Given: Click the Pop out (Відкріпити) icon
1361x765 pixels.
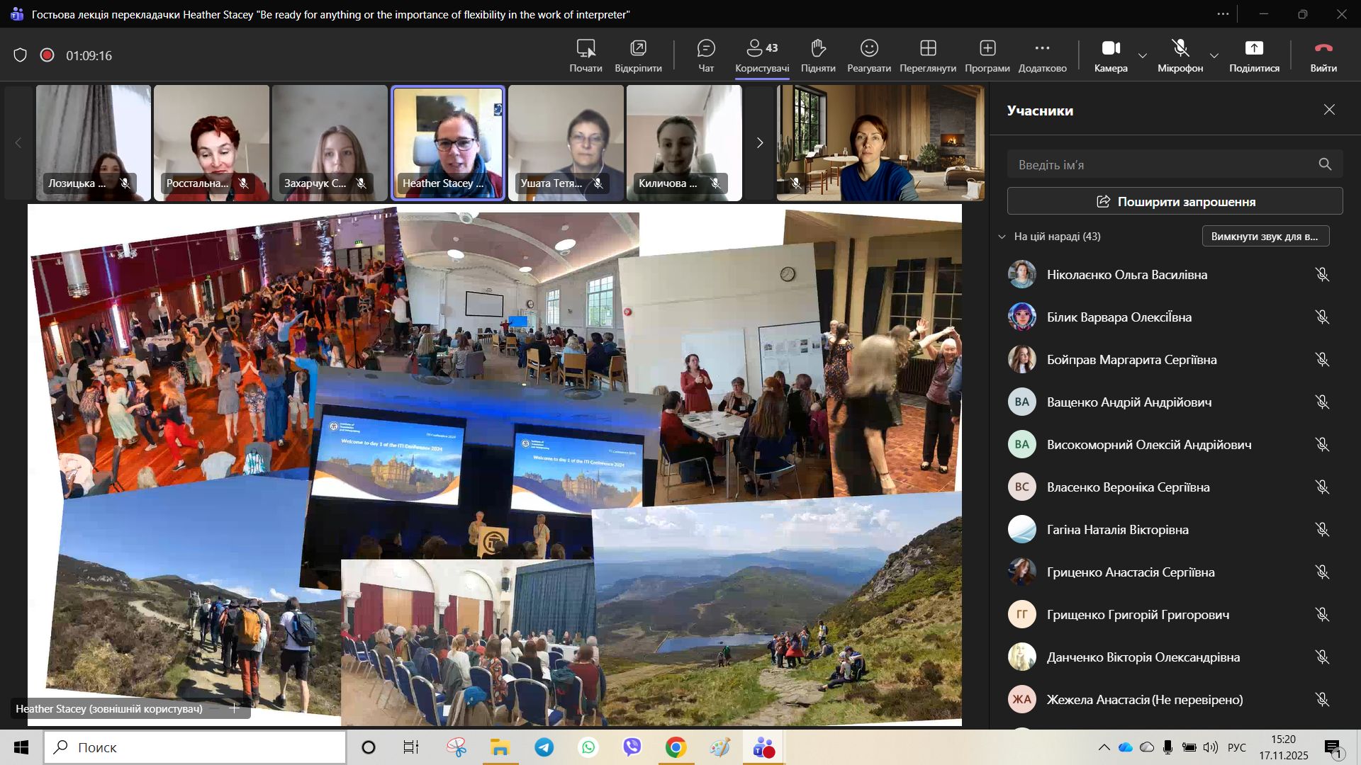Looking at the screenshot, I should pyautogui.click(x=638, y=49).
